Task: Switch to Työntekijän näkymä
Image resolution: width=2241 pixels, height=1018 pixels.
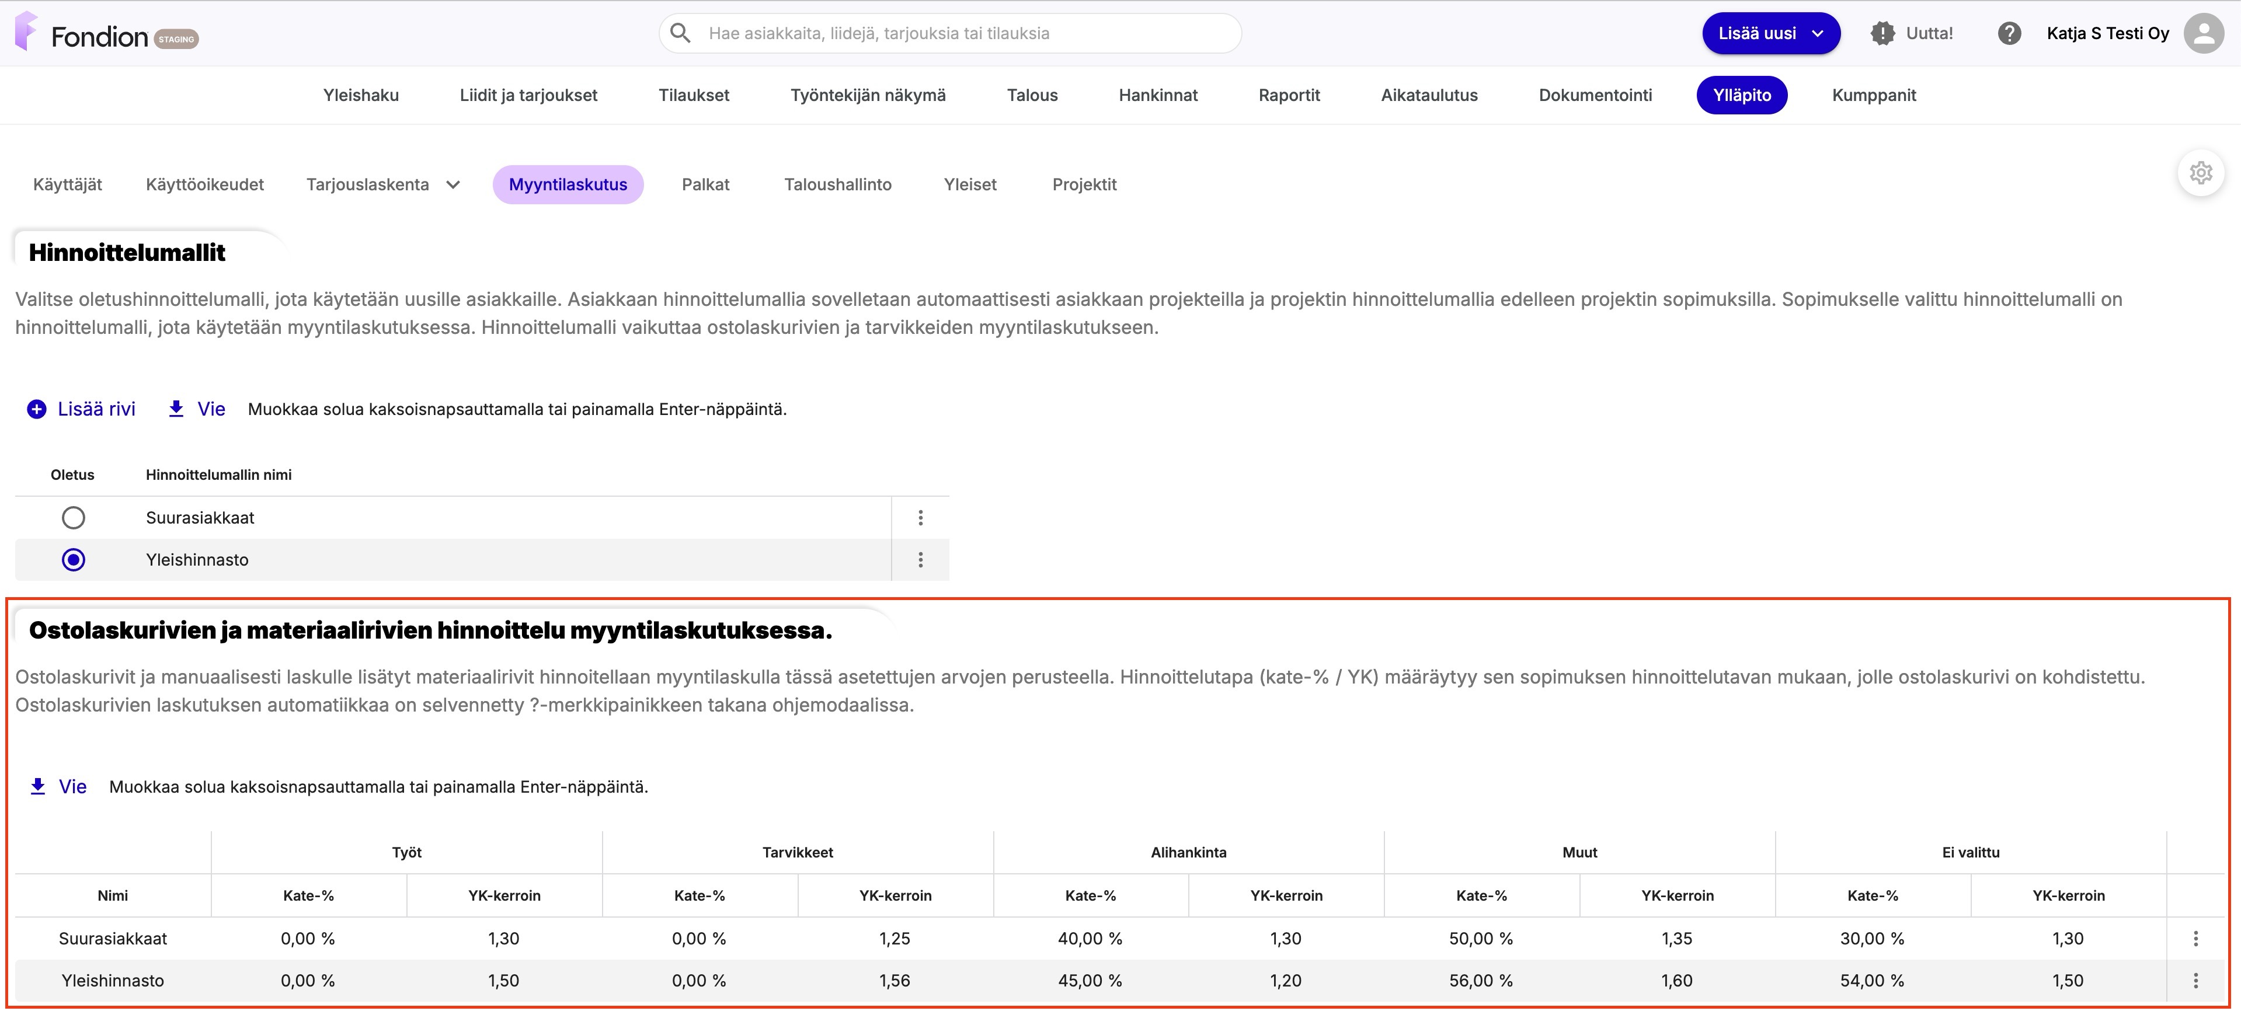Action: tap(867, 95)
